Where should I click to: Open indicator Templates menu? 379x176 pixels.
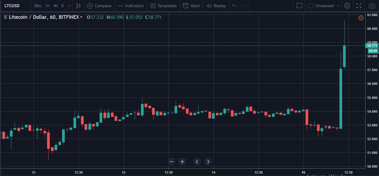163,6
